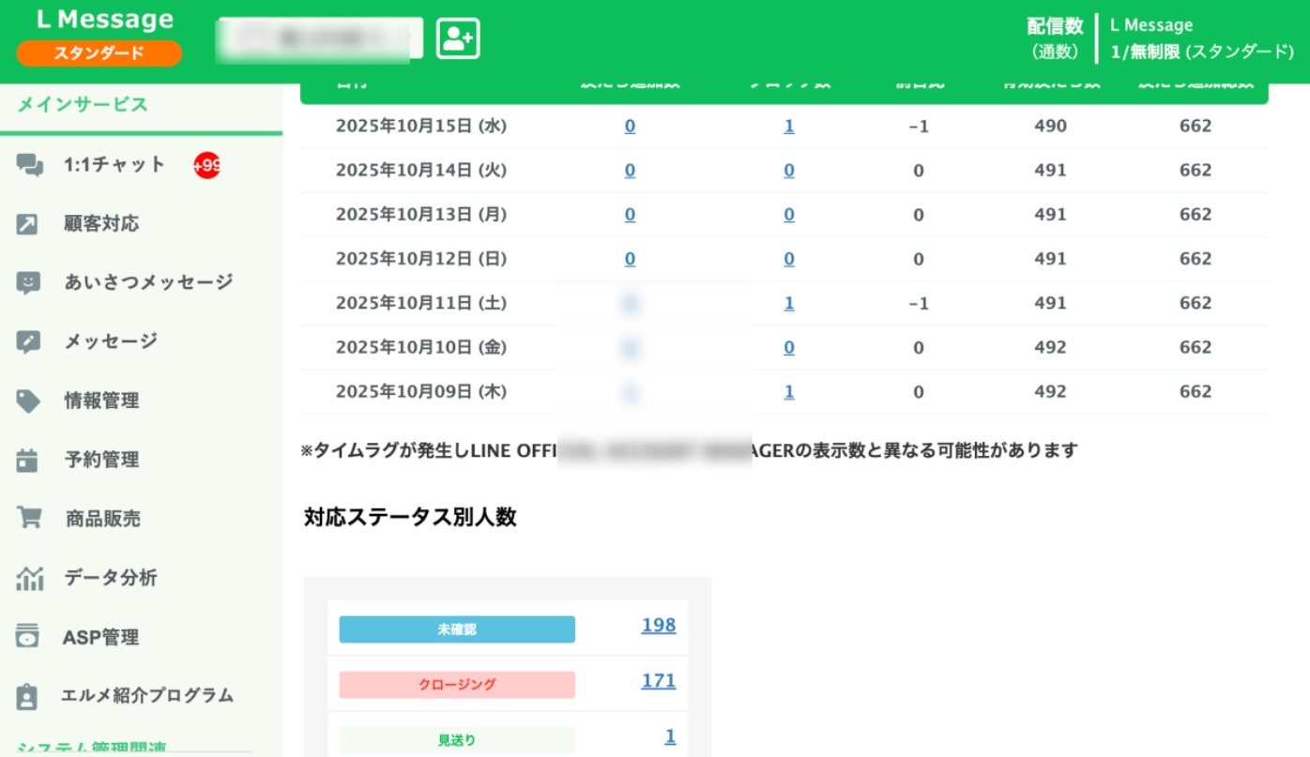
Task: Select the あいさつメッセージ smiley icon
Action: pyautogui.click(x=29, y=283)
